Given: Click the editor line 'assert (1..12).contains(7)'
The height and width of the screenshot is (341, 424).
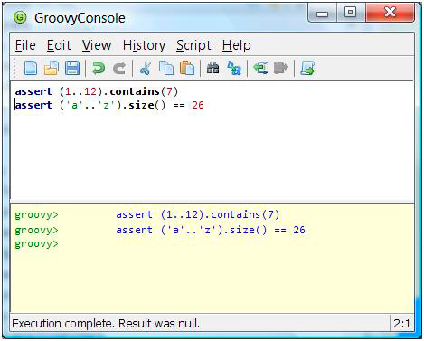Looking at the screenshot, I should pos(97,91).
